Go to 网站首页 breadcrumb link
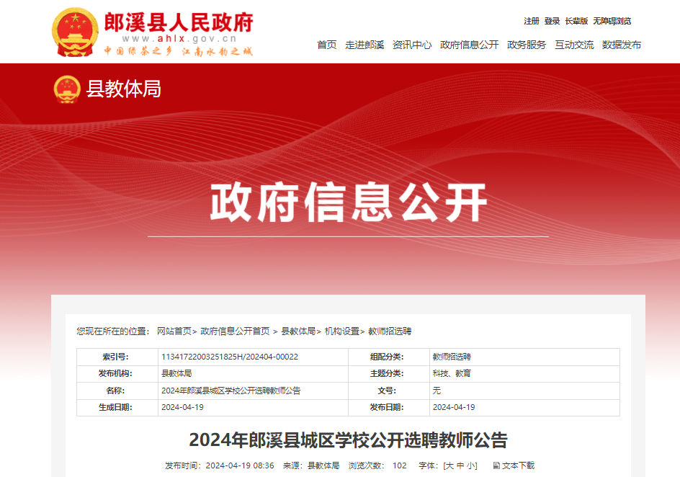Viewport: 680px width, 477px height. [174, 331]
